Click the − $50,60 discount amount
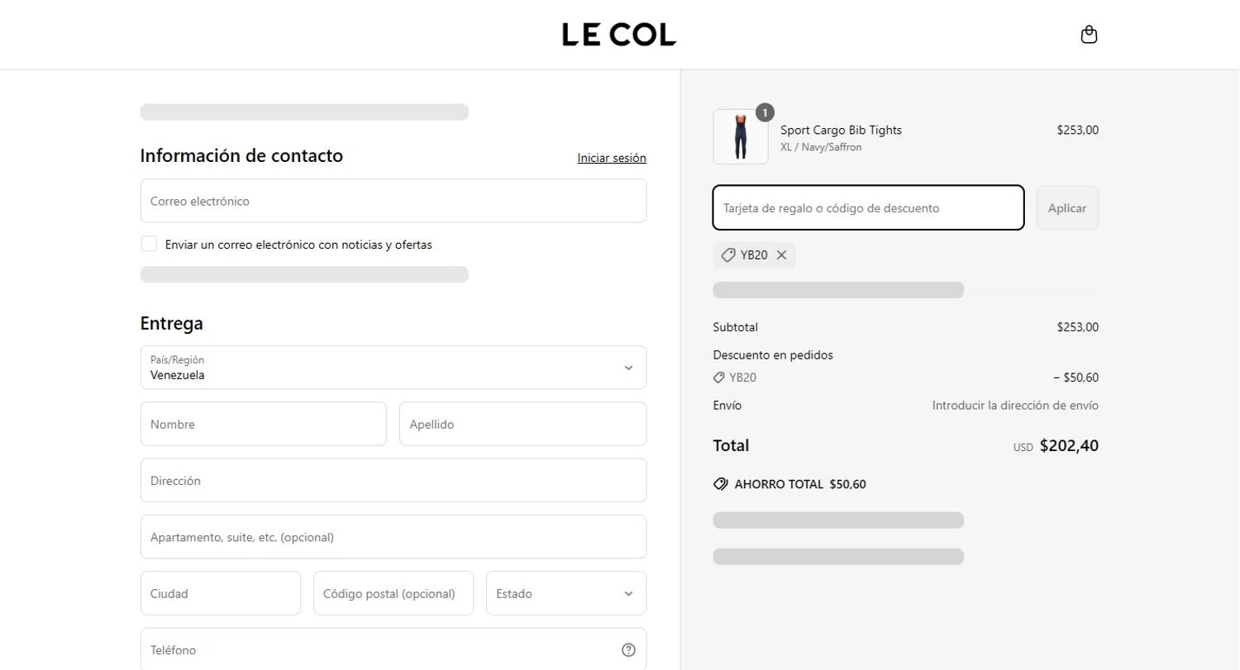The width and height of the screenshot is (1240, 670). (x=1075, y=378)
